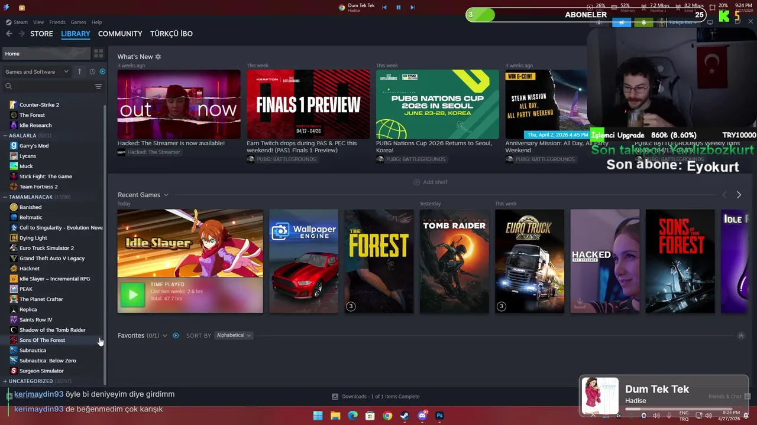
Task: Select Home in library sidebar
Action: (46, 54)
